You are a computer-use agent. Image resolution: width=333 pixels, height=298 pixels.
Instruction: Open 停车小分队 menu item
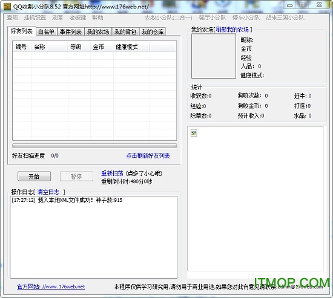pyautogui.click(x=246, y=18)
